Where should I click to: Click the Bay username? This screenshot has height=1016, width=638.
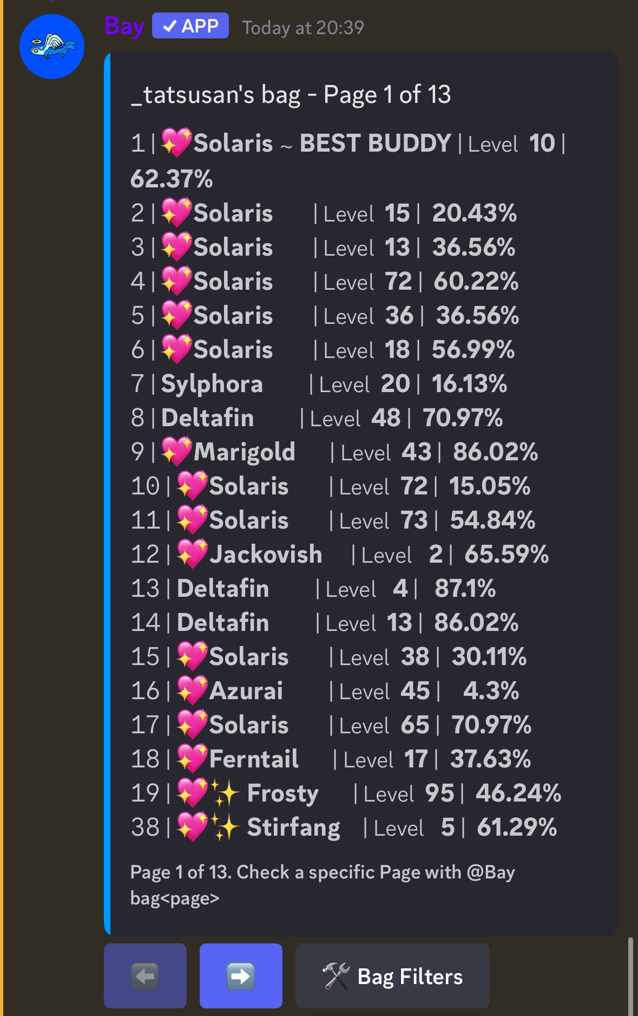pyautogui.click(x=124, y=26)
